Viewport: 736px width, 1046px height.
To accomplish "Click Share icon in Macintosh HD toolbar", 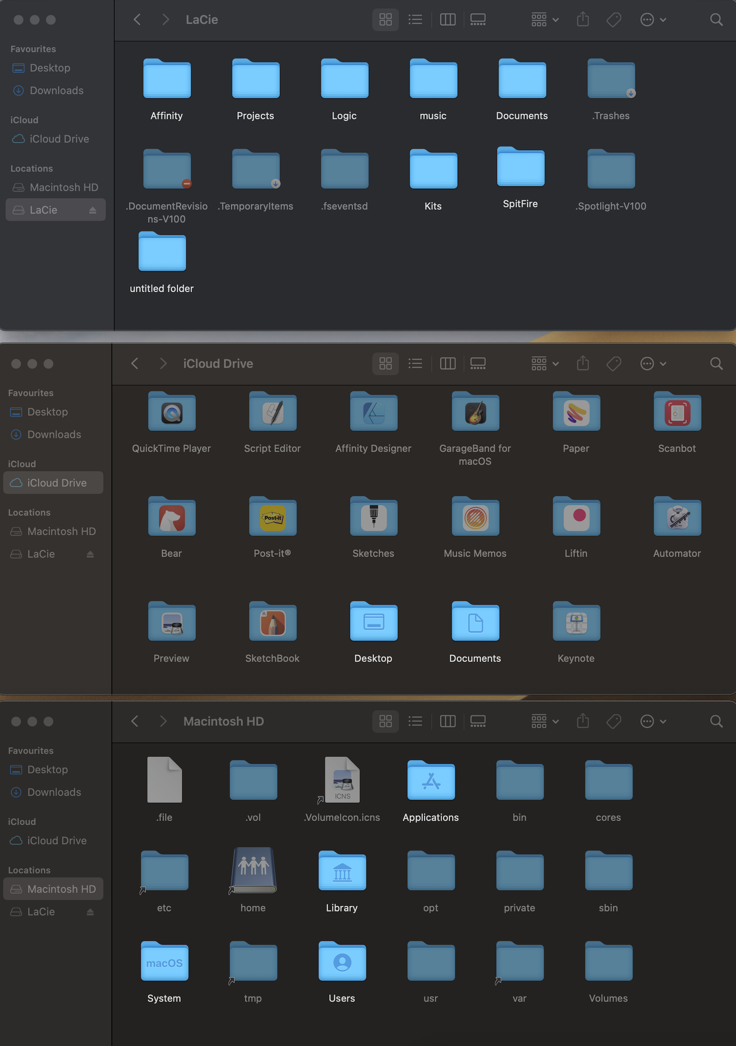I will [583, 721].
